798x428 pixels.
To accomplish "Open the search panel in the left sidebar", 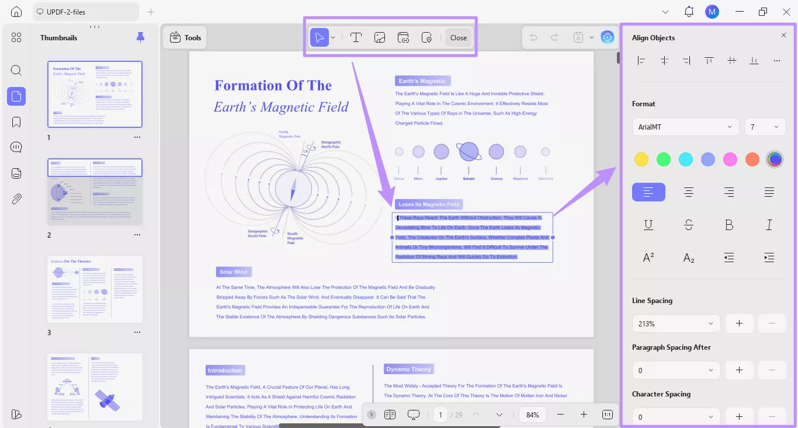I will pyautogui.click(x=16, y=70).
